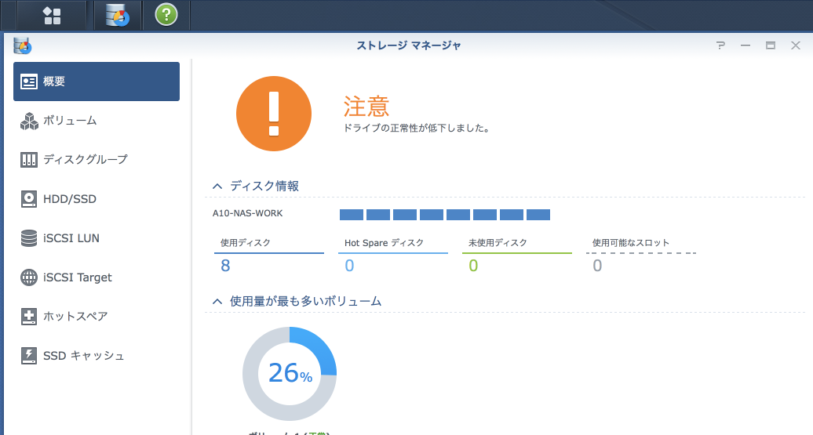Click the first disk slot of A10-NAS-WORK

(x=351, y=215)
